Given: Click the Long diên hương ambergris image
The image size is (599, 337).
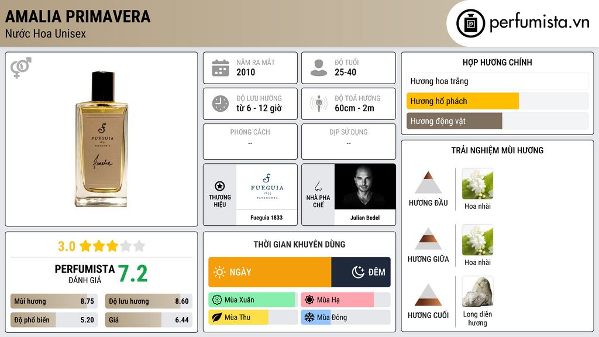Looking at the screenshot, I should (477, 292).
